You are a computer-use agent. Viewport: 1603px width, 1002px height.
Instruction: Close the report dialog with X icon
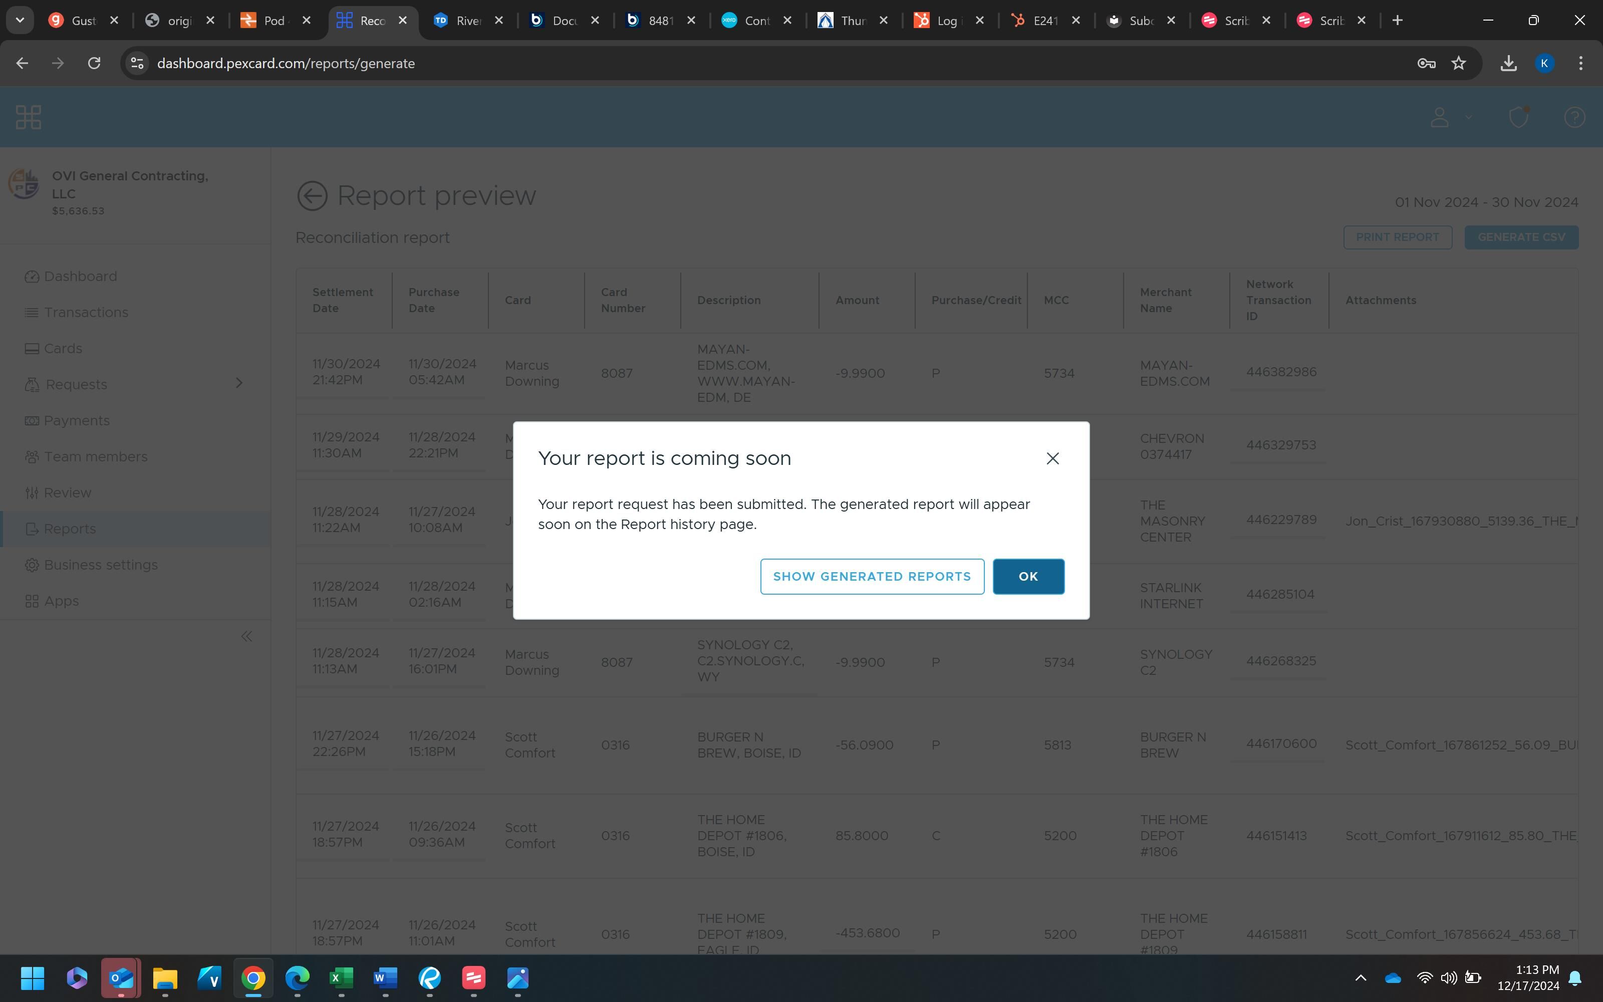pyautogui.click(x=1052, y=458)
